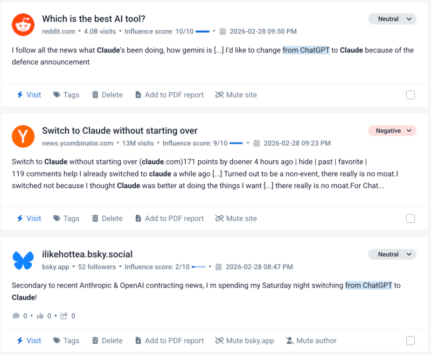Change the Negative sentiment dropdown
This screenshot has width=431, height=355.
tap(392, 131)
